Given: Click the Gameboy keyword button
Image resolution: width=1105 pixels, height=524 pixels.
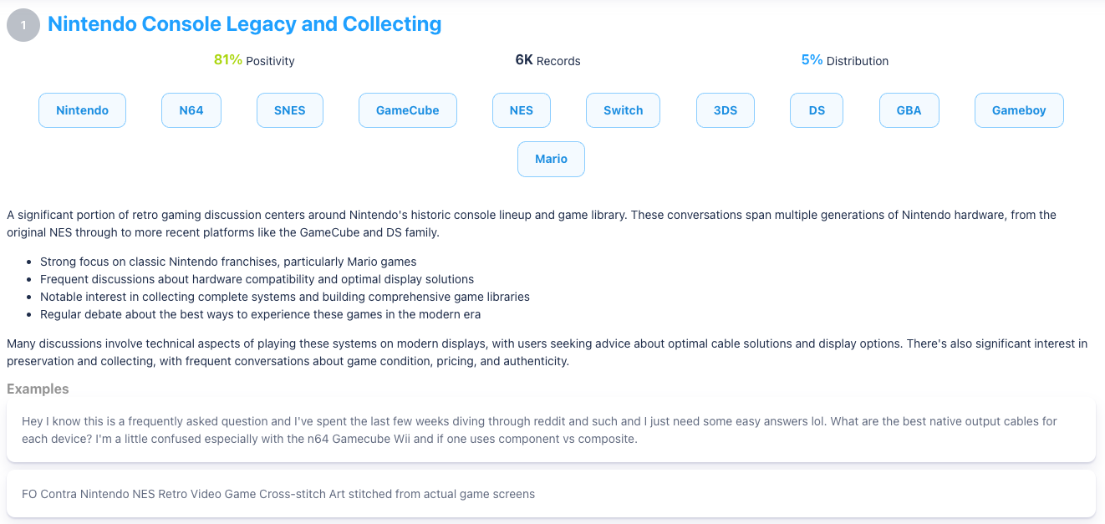Looking at the screenshot, I should 1018,109.
